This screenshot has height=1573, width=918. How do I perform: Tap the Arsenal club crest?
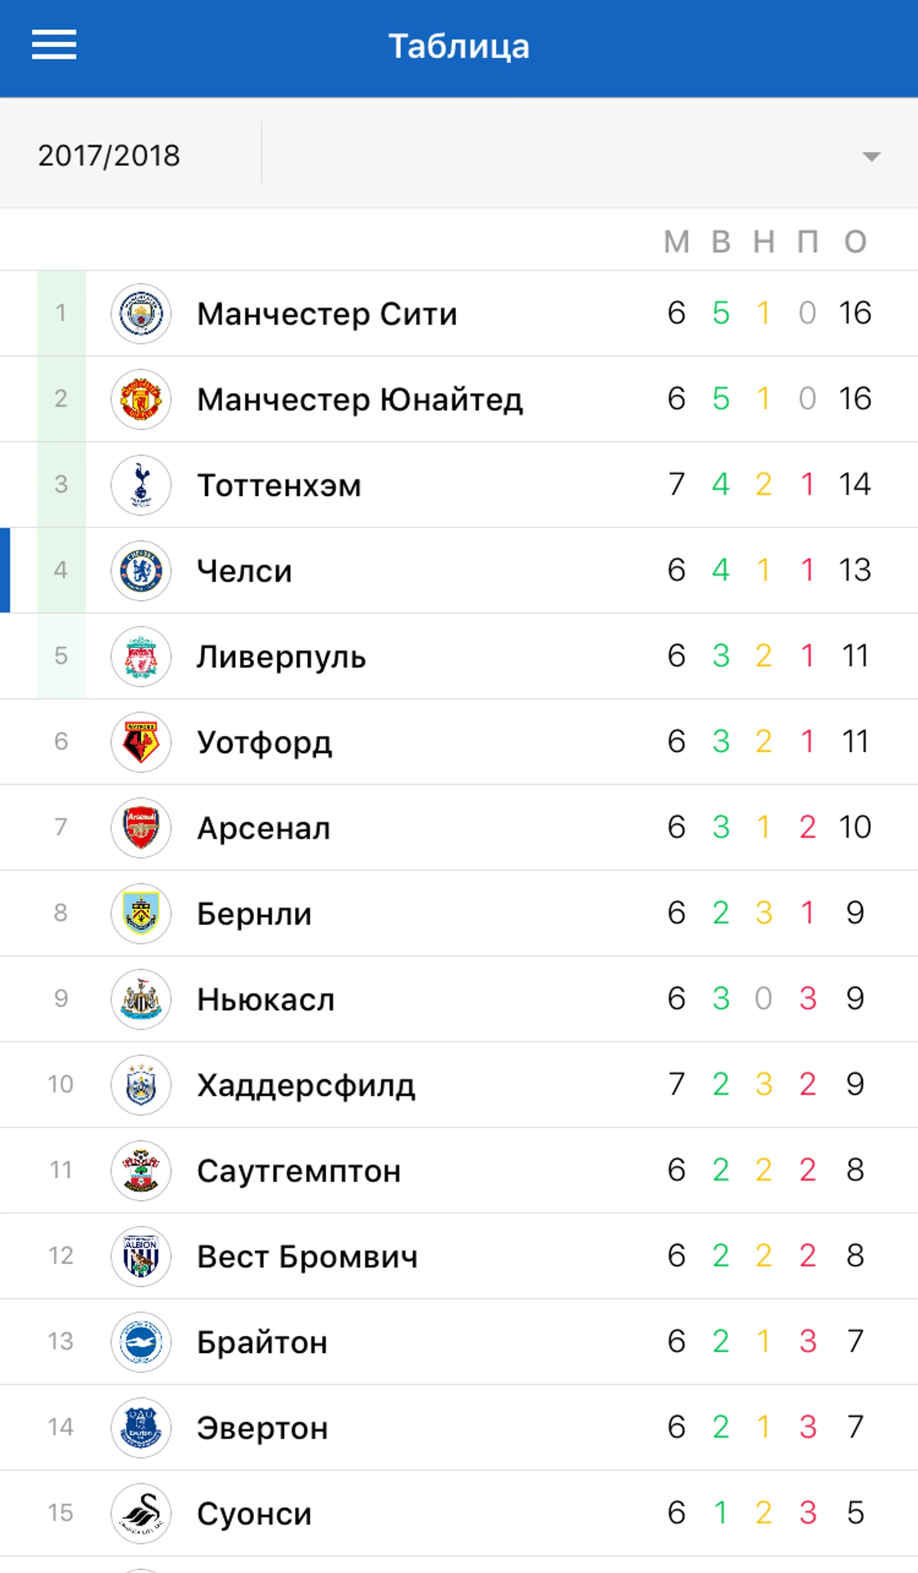point(141,828)
